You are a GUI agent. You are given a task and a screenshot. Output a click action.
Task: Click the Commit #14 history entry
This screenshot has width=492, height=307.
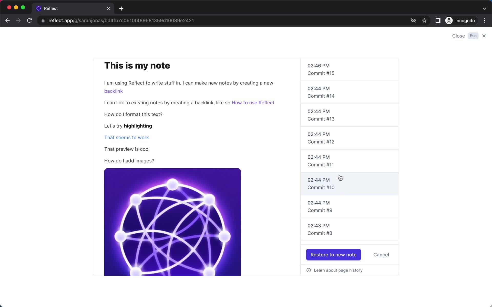350,92
